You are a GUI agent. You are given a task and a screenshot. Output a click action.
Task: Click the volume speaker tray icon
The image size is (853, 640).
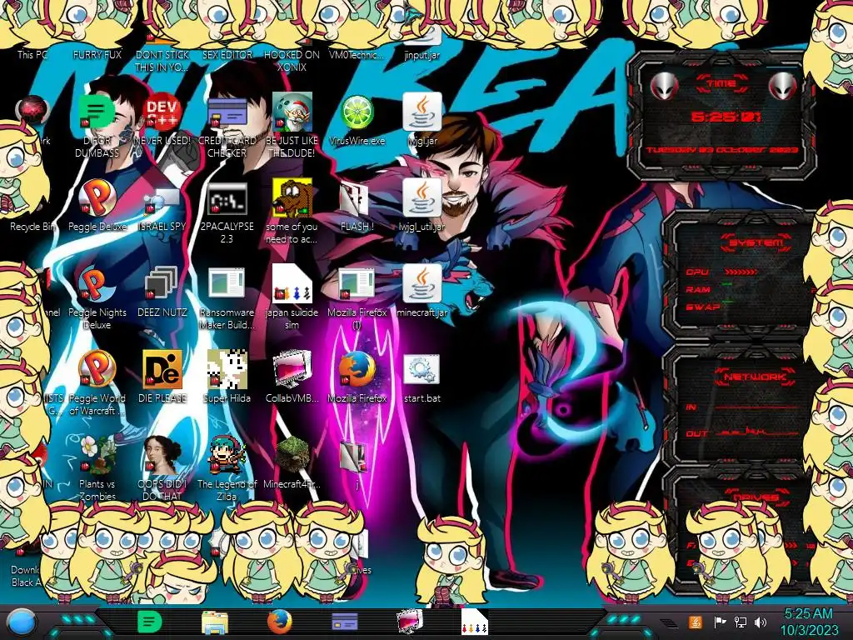[761, 622]
